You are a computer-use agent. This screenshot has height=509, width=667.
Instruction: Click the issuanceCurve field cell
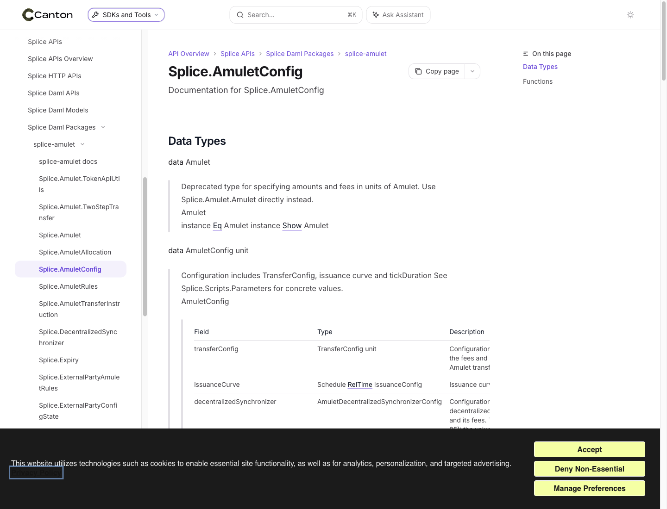(217, 385)
